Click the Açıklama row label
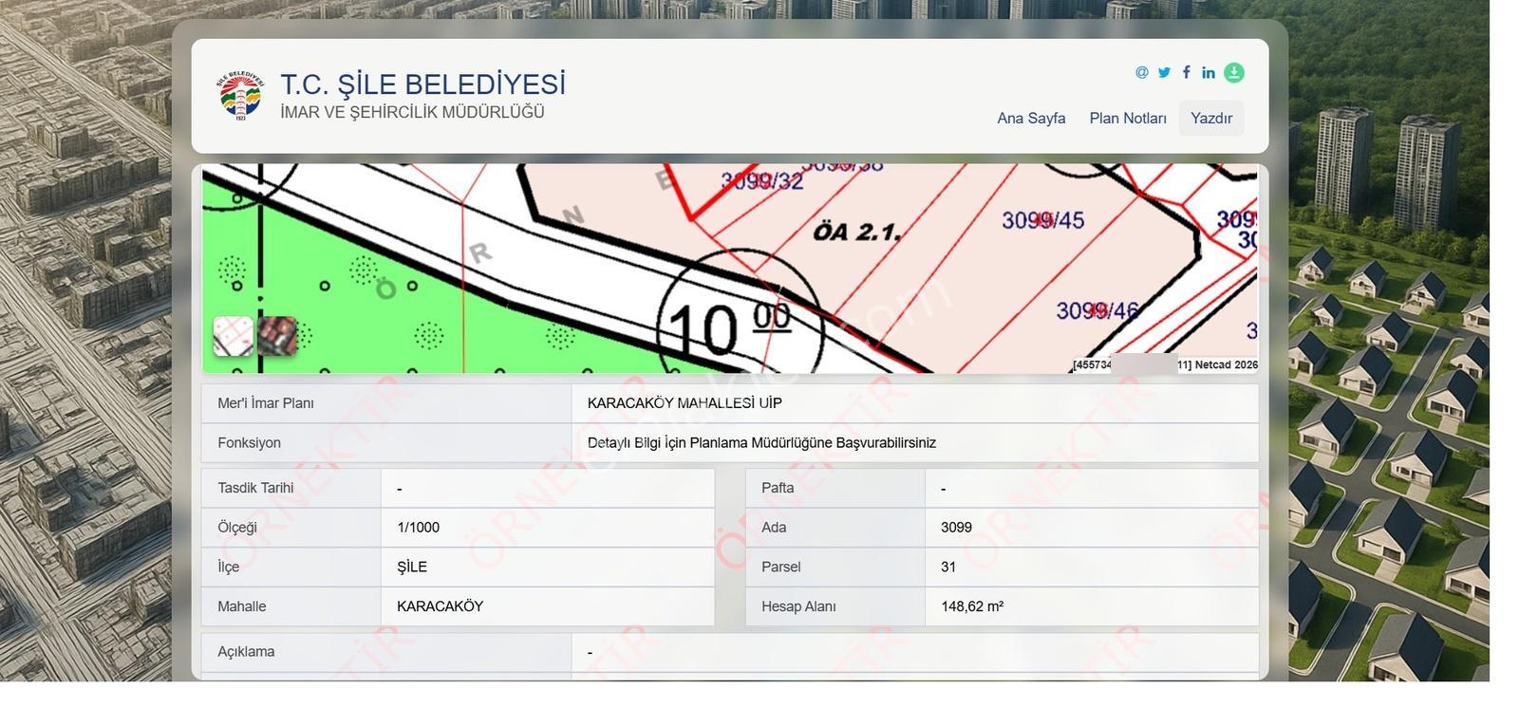The height and width of the screenshot is (726, 1519). (246, 652)
